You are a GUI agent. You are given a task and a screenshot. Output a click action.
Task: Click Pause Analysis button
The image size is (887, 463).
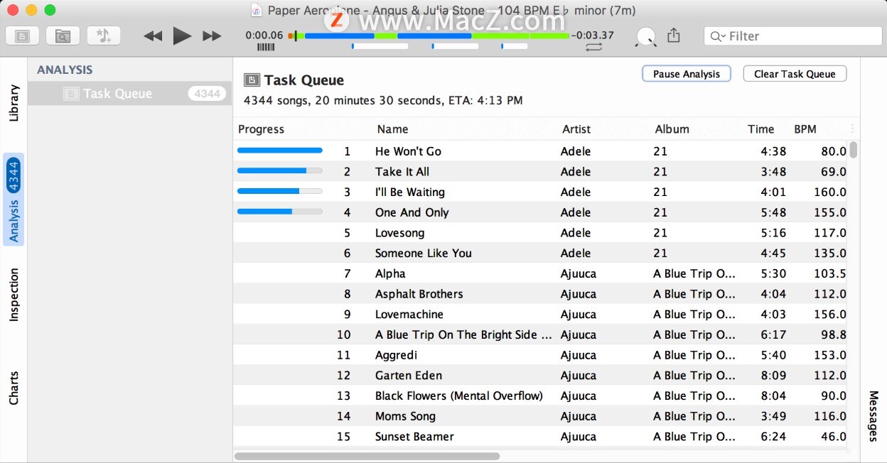click(x=687, y=74)
